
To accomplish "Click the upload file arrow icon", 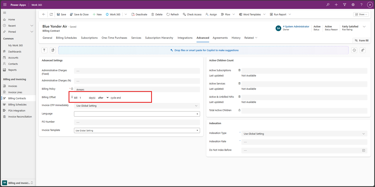I will tap(44, 50).
